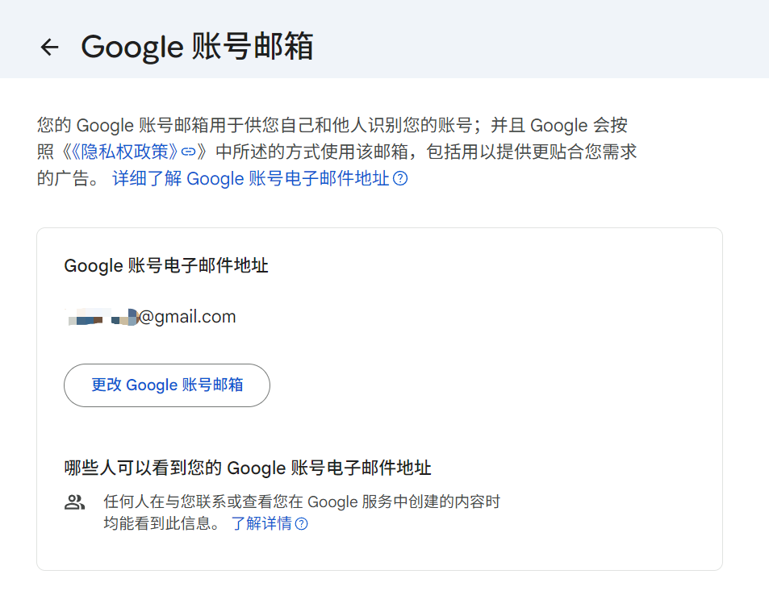Follow the 了解详情 link
The image size is (769, 591).
pos(261,524)
